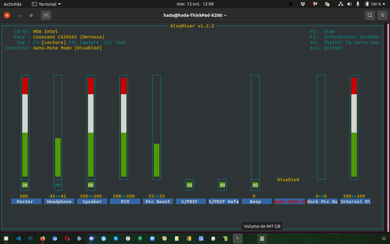390x244 pixels.
Task: Click the empty Beep volume bar
Action: tap(255, 127)
